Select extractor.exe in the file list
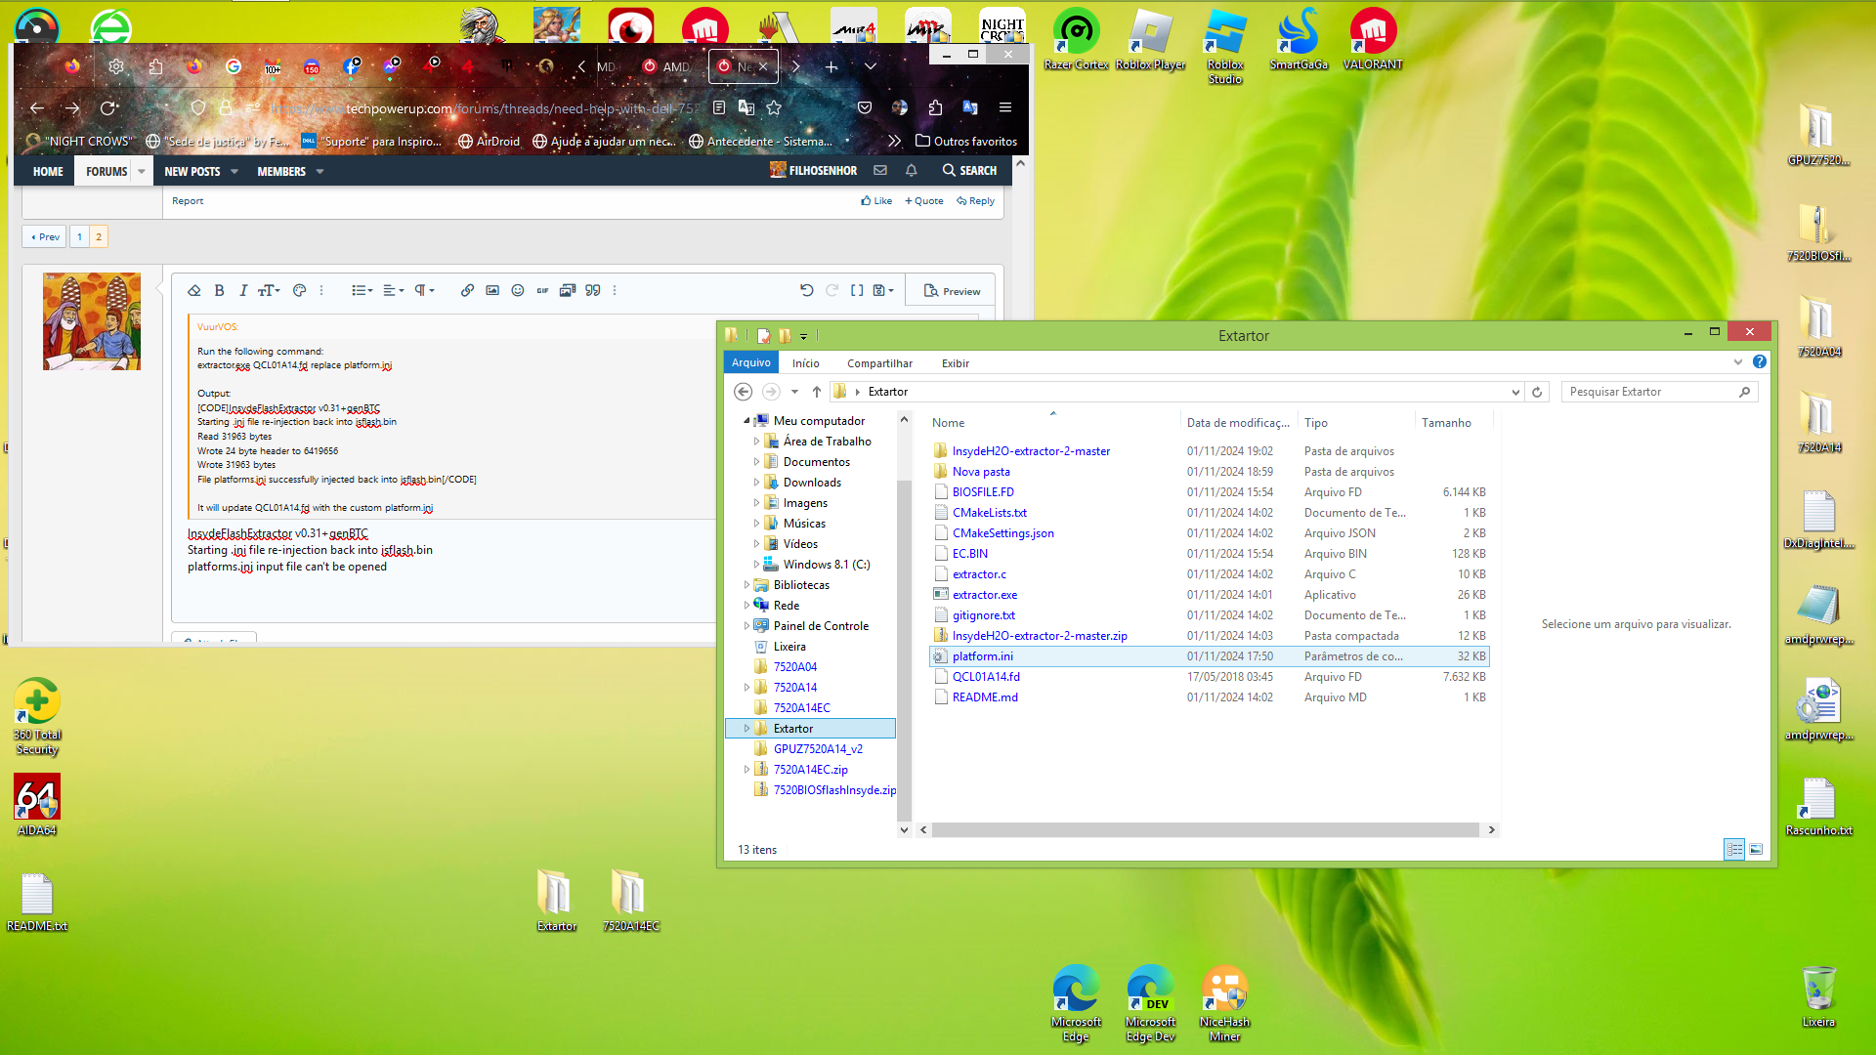1876x1055 pixels. click(x=984, y=595)
